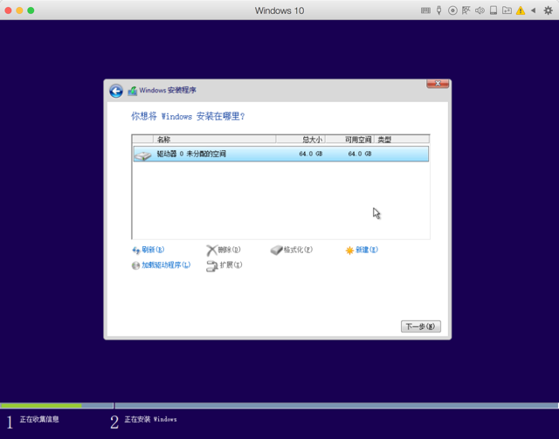Open the CD/DVD drive icon in titlebar
Image resolution: width=559 pixels, height=439 pixels.
click(452, 10)
